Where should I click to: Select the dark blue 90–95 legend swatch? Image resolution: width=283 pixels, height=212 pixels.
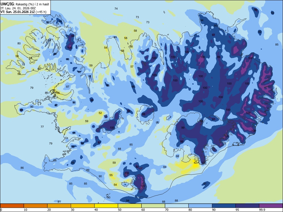(x=224, y=206)
